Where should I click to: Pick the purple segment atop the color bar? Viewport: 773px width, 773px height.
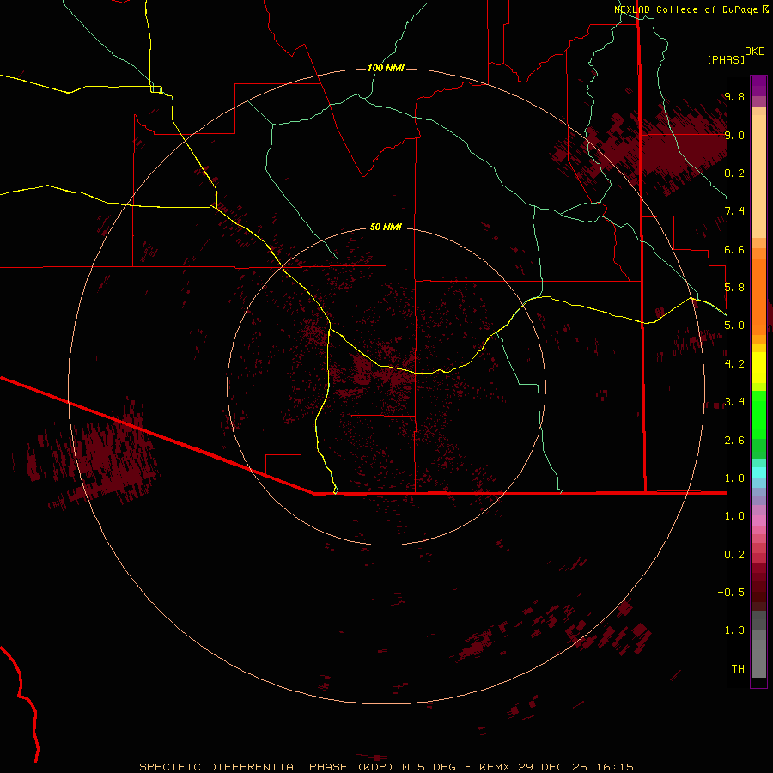[x=758, y=86]
